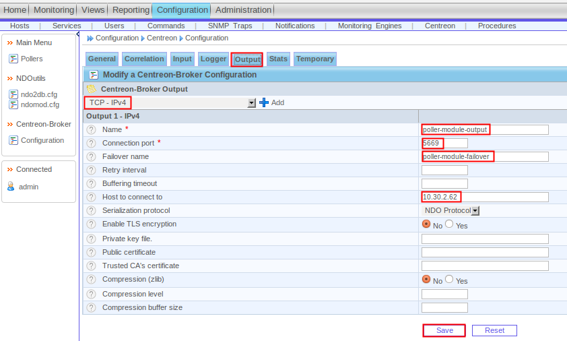Click the form icon beside Modify header
Screen dimensions: 567x341
pyautogui.click(x=94, y=75)
